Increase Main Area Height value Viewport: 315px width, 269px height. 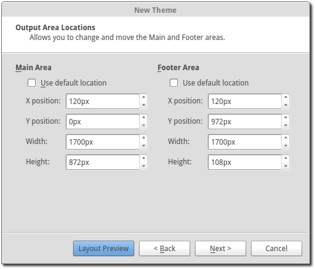pos(143,158)
